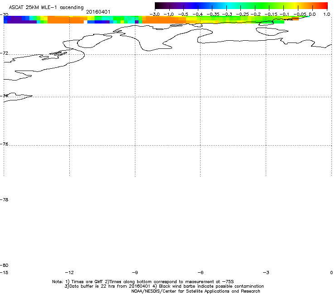
Task: Click the -9 longitude label
Action: coord(135,272)
